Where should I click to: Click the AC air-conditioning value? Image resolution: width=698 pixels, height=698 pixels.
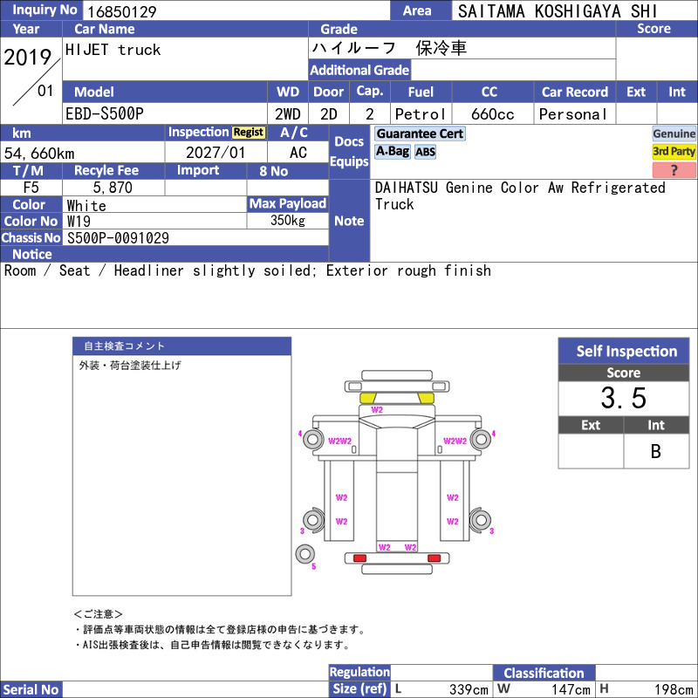(298, 153)
